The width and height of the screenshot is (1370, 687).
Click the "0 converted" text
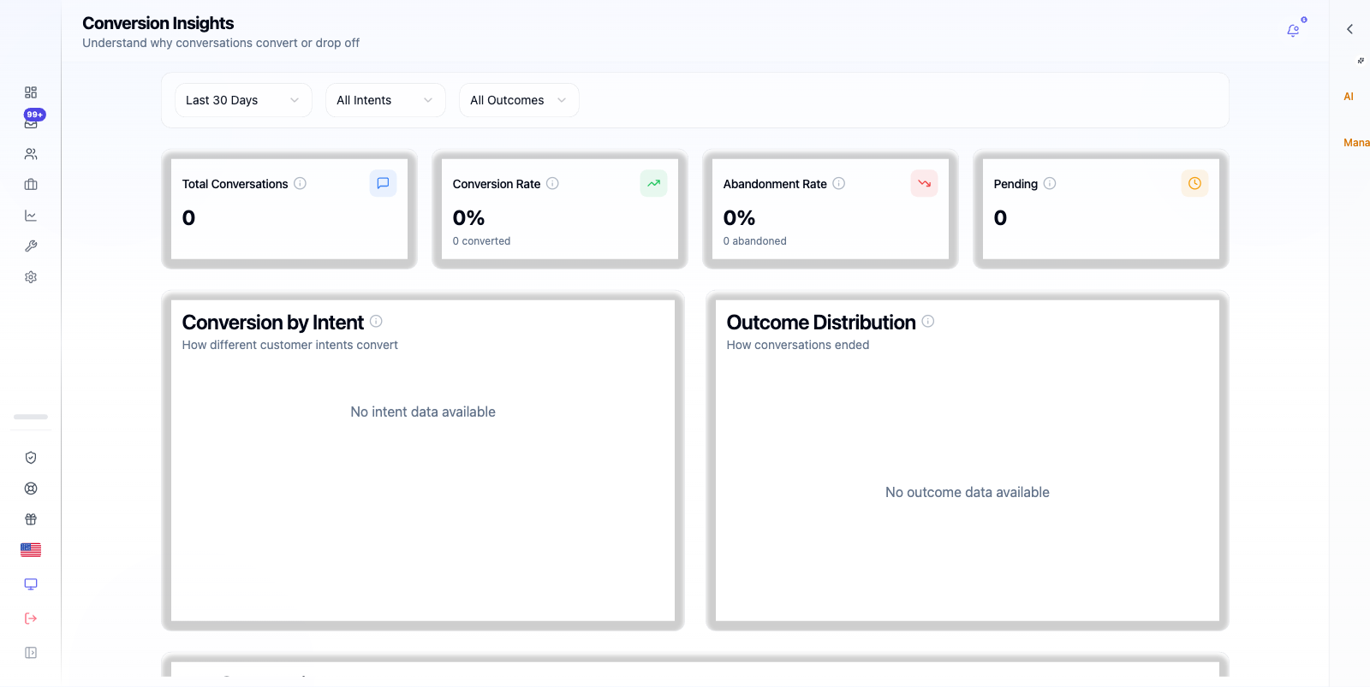pyautogui.click(x=481, y=241)
